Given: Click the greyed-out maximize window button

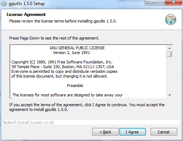Looking at the screenshot, I should (x=160, y=3).
